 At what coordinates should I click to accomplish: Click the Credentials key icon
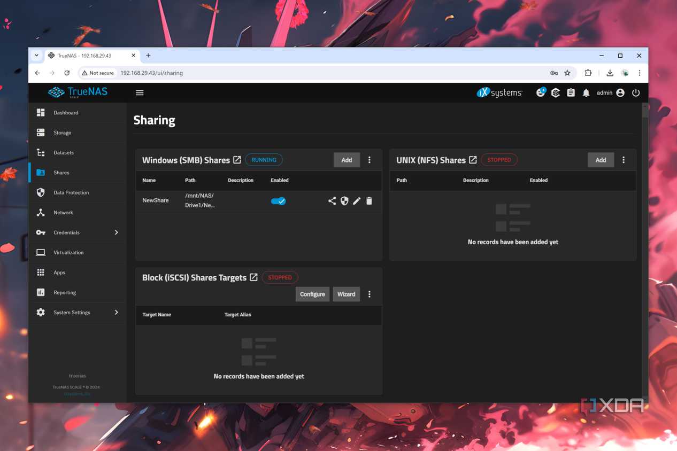(41, 232)
